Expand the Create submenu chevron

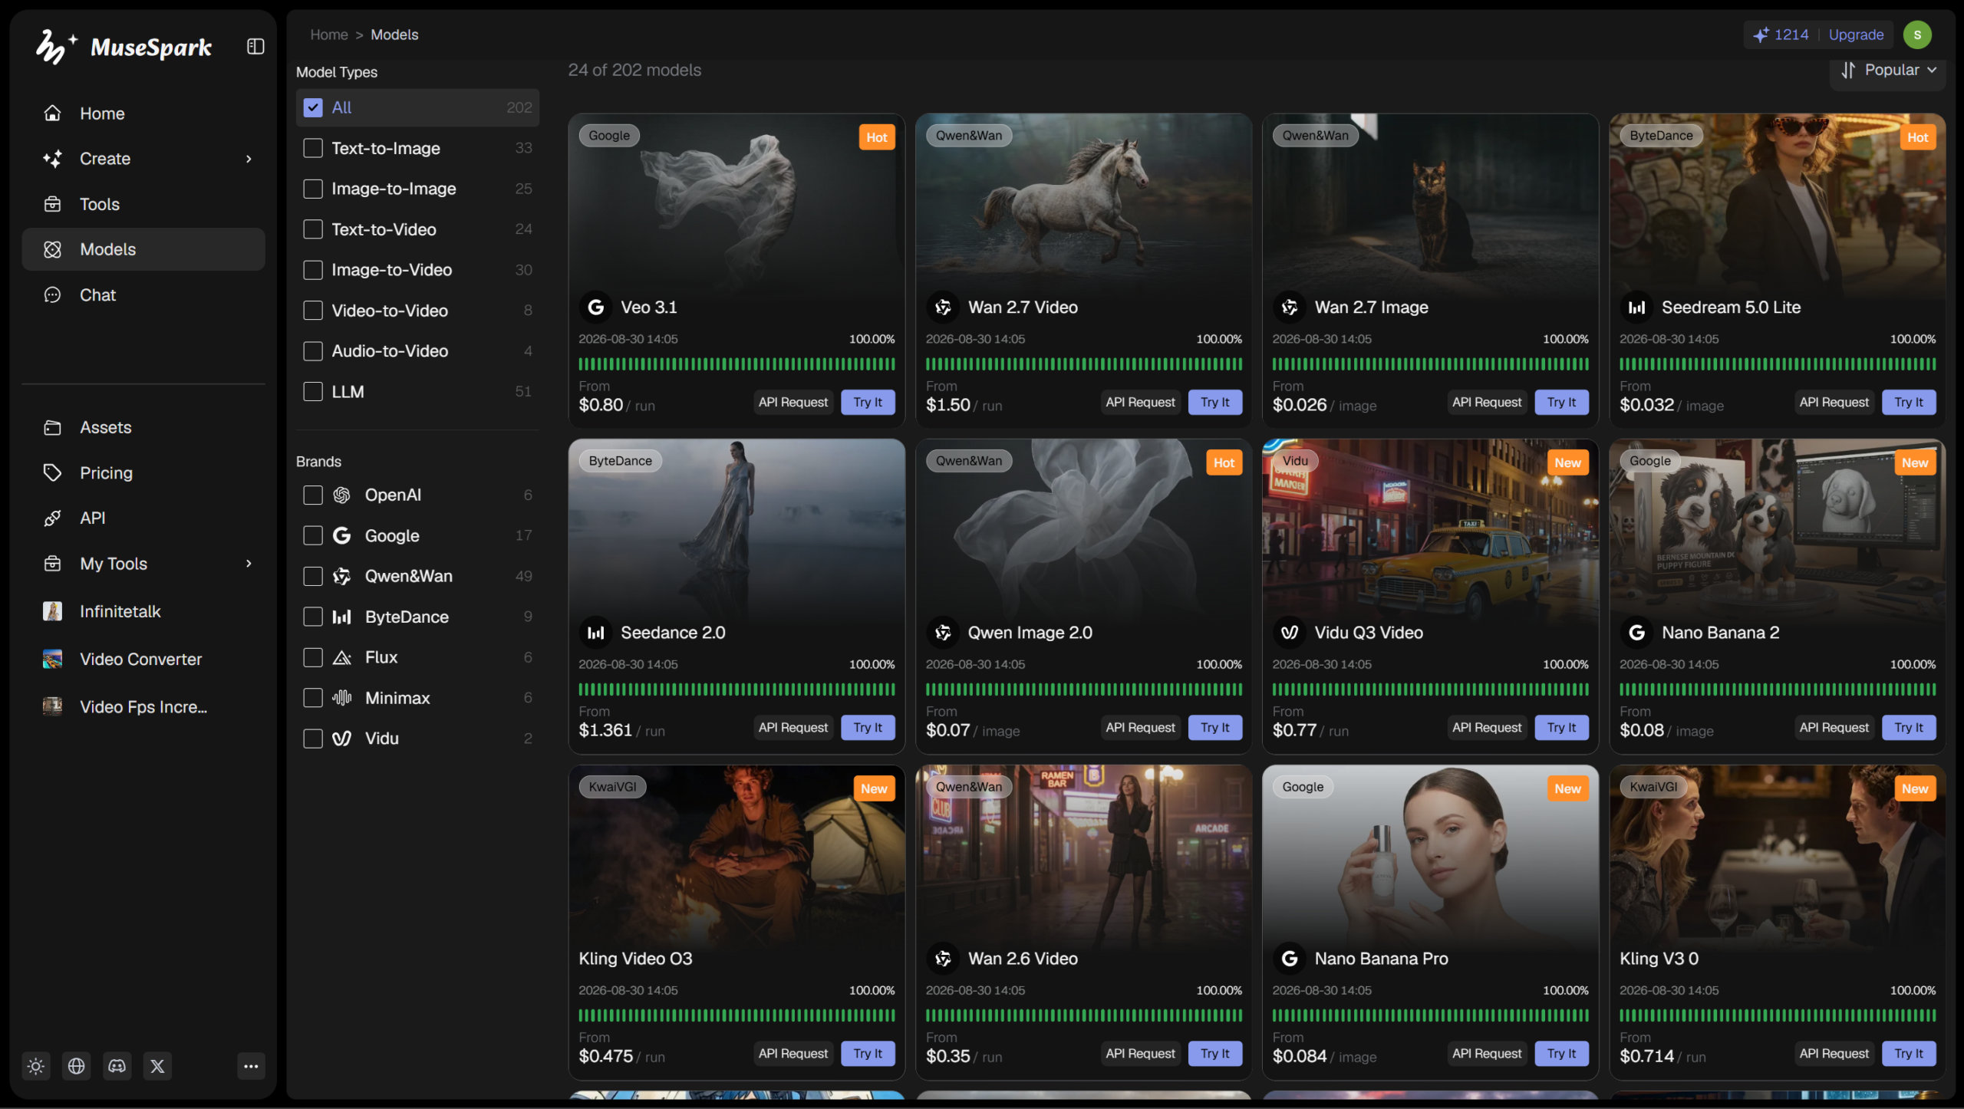pyautogui.click(x=249, y=159)
